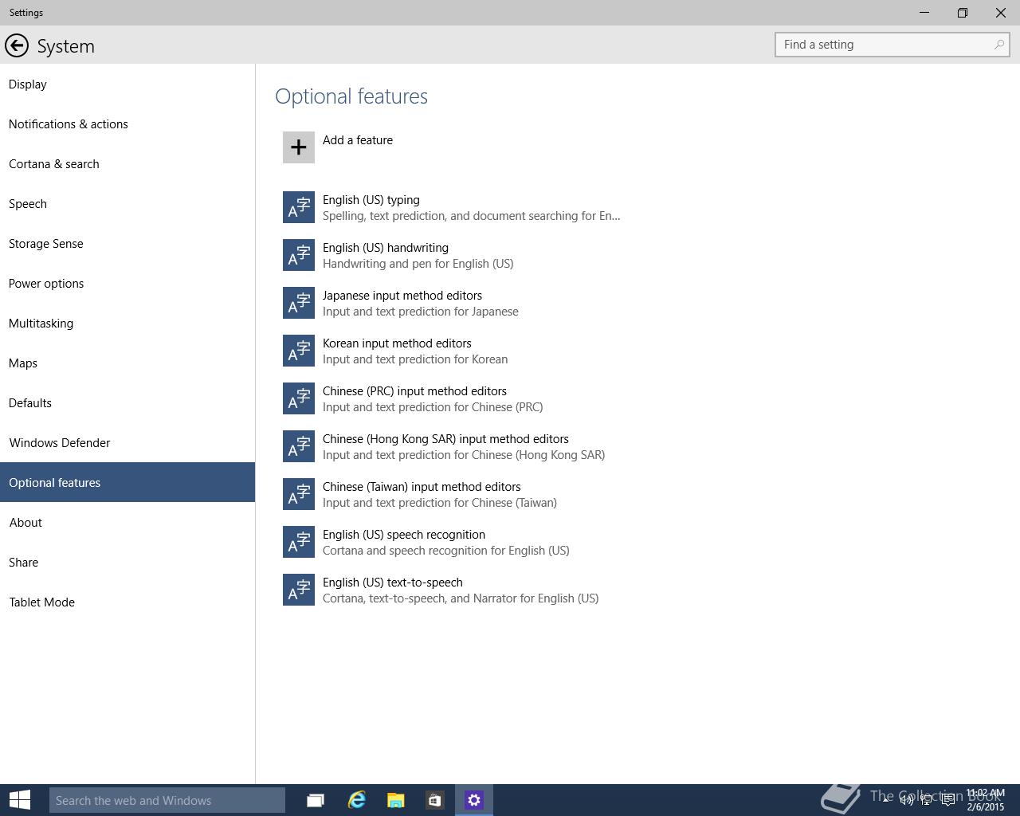
Task: Select Chinese (Hong Kong SAR) input method editors
Action: coord(452,446)
